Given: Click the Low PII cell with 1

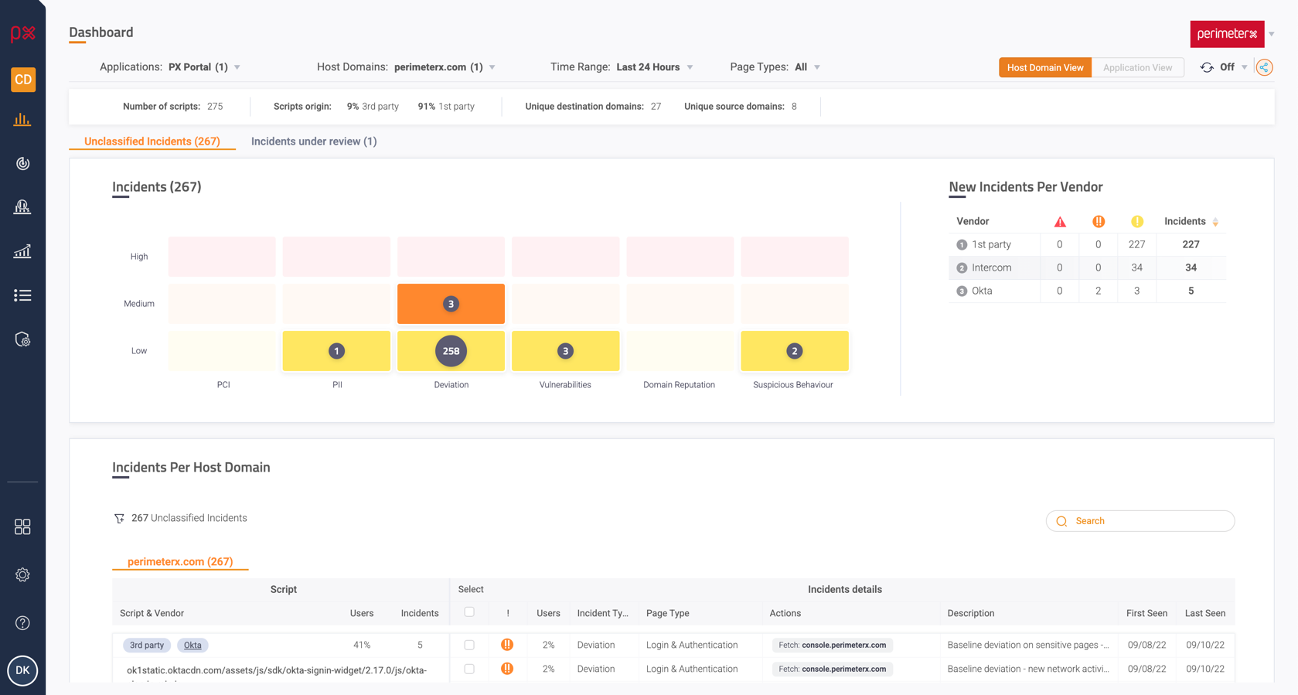Looking at the screenshot, I should click(336, 351).
